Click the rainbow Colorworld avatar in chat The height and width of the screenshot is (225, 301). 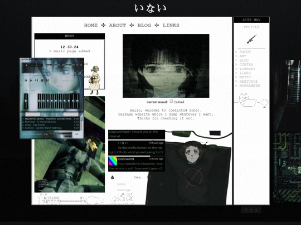(113, 161)
